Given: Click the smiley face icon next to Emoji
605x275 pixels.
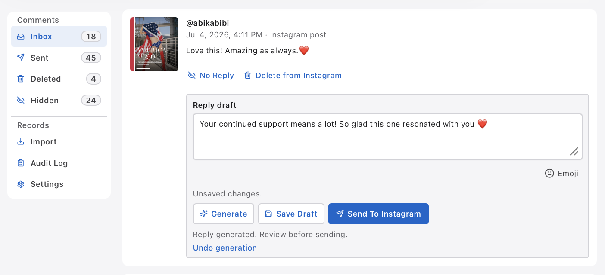Looking at the screenshot, I should 549,174.
